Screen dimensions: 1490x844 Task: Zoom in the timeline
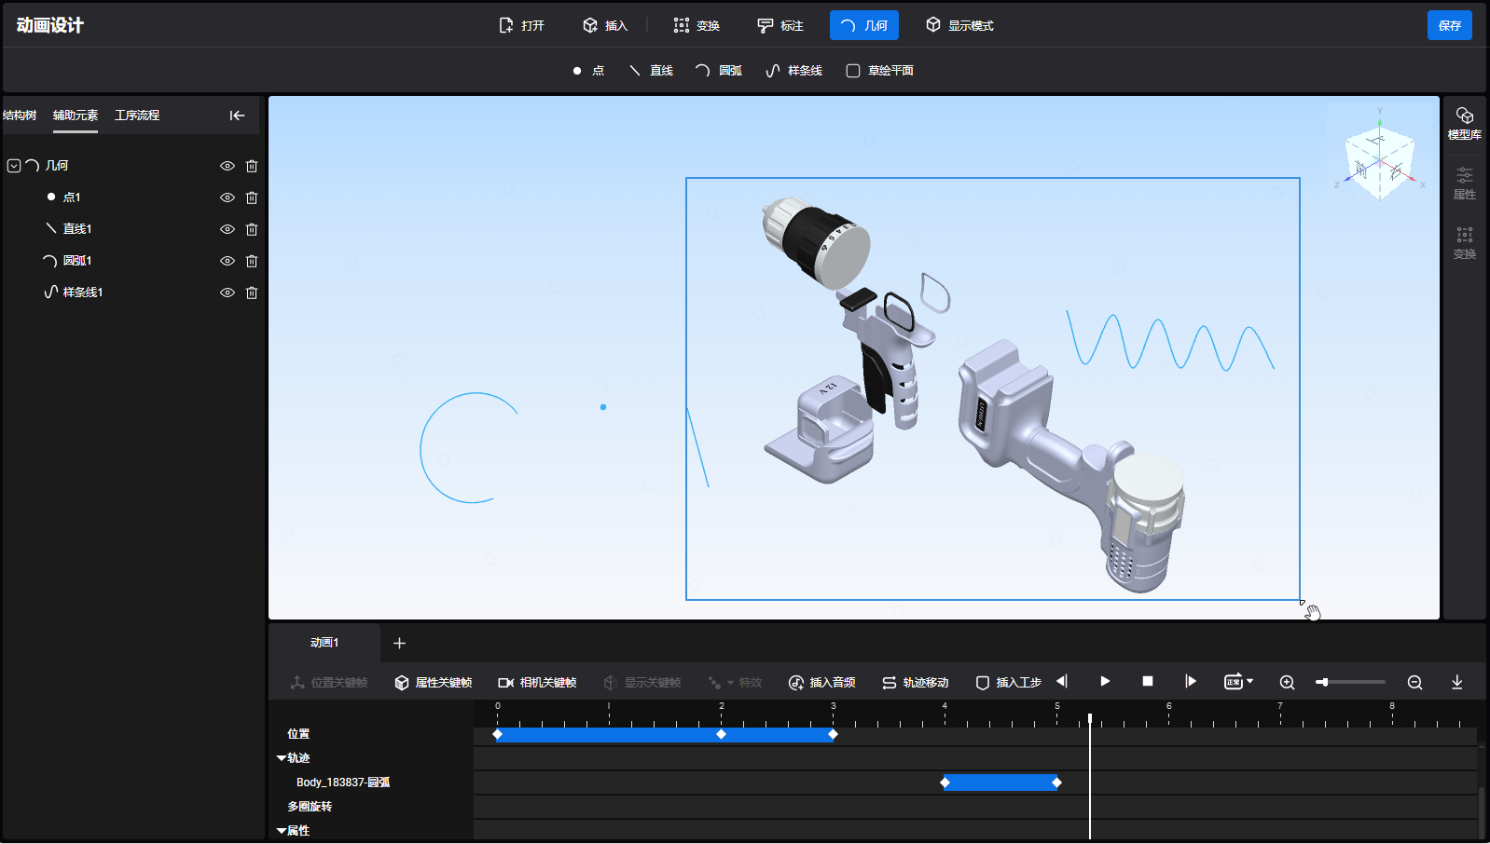point(1287,683)
